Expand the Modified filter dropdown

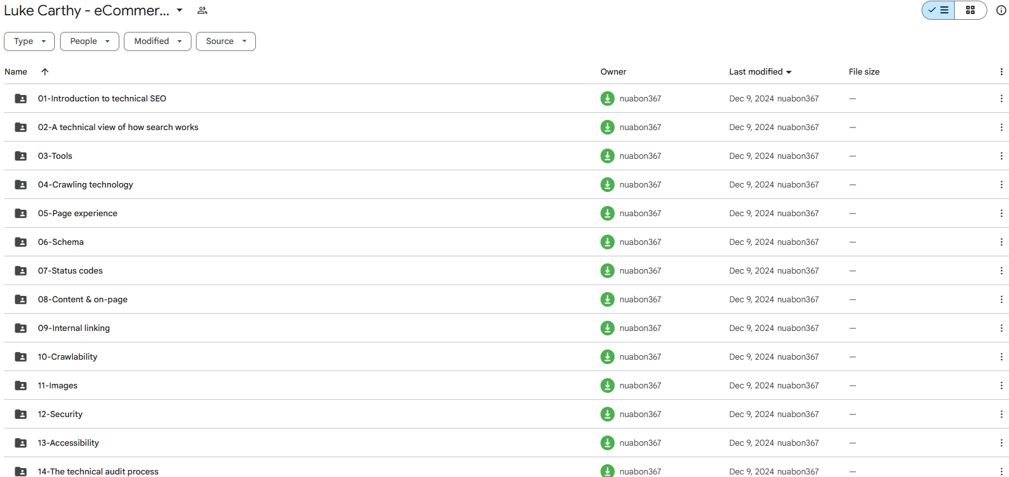pos(158,41)
